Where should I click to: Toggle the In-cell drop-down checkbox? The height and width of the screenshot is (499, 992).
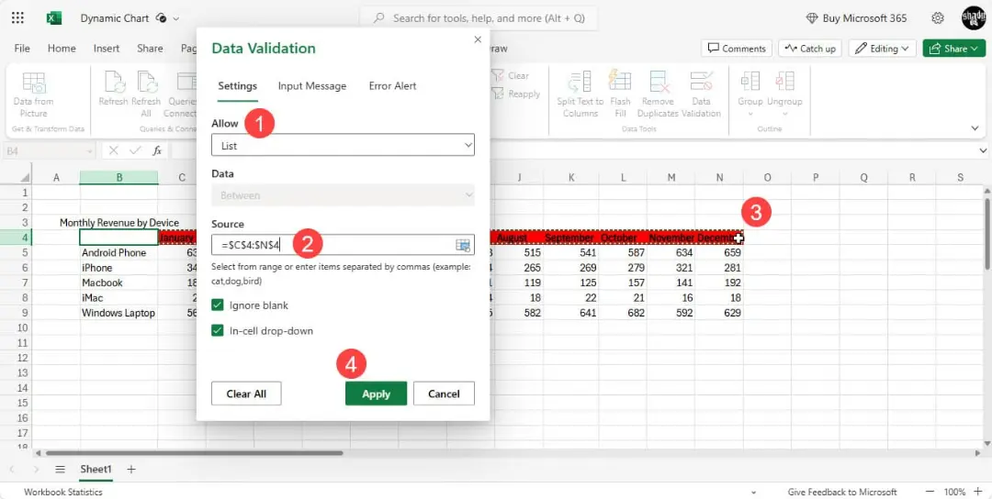point(218,330)
